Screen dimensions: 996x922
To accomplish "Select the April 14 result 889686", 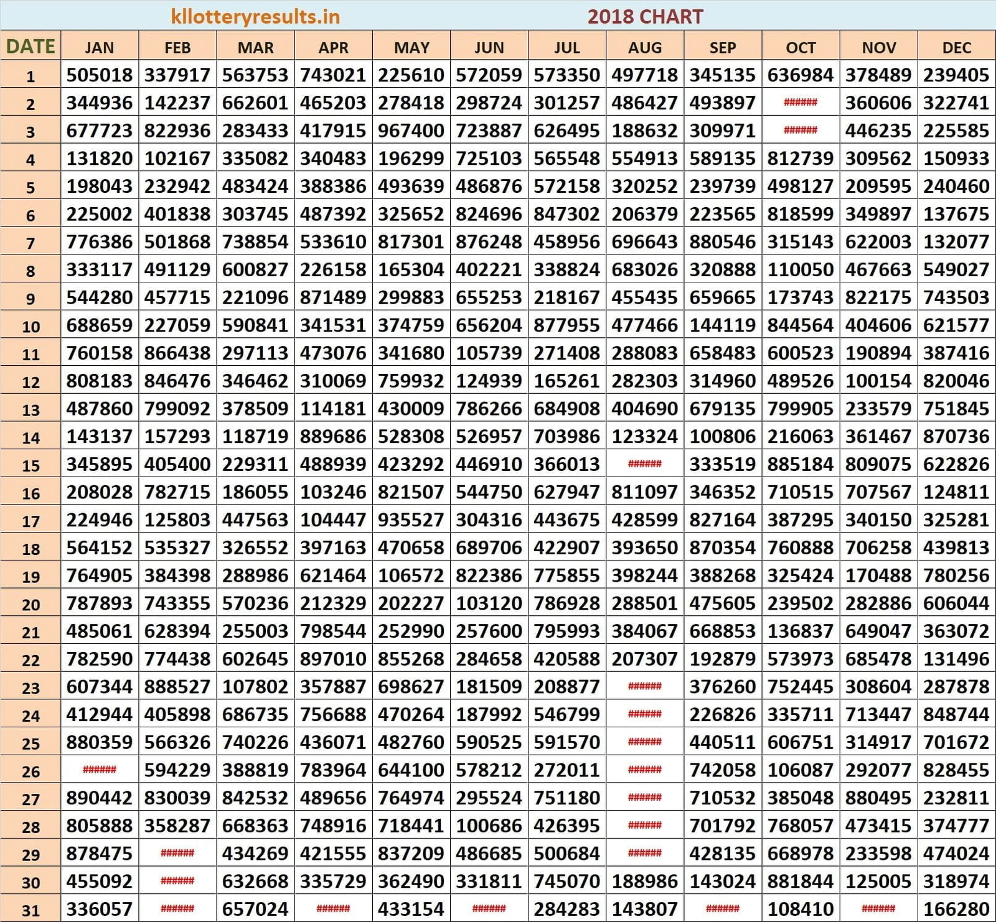I will (x=333, y=437).
